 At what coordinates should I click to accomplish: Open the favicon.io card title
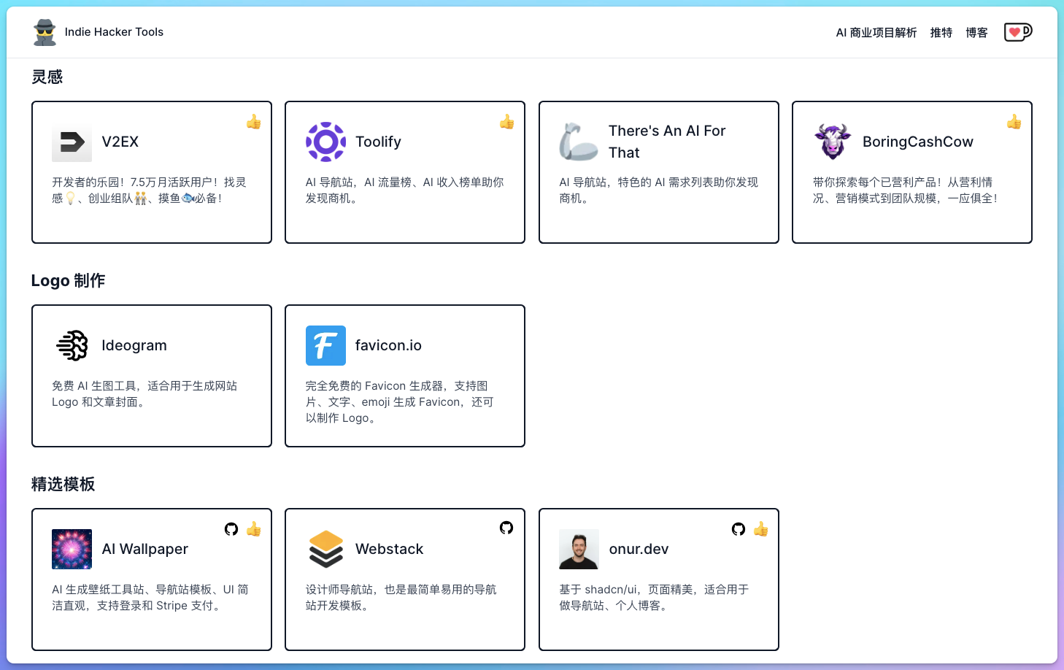coord(388,345)
